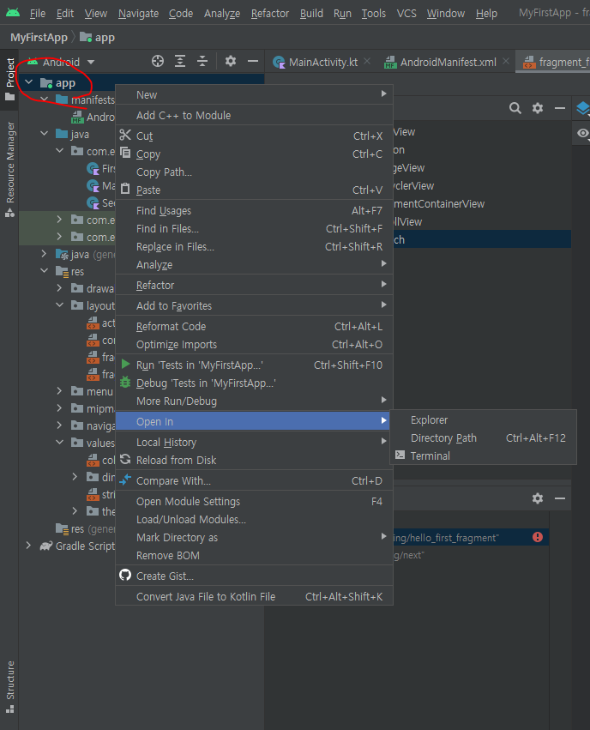Open the Project tool window tab
The image size is (590, 730).
tap(9, 79)
